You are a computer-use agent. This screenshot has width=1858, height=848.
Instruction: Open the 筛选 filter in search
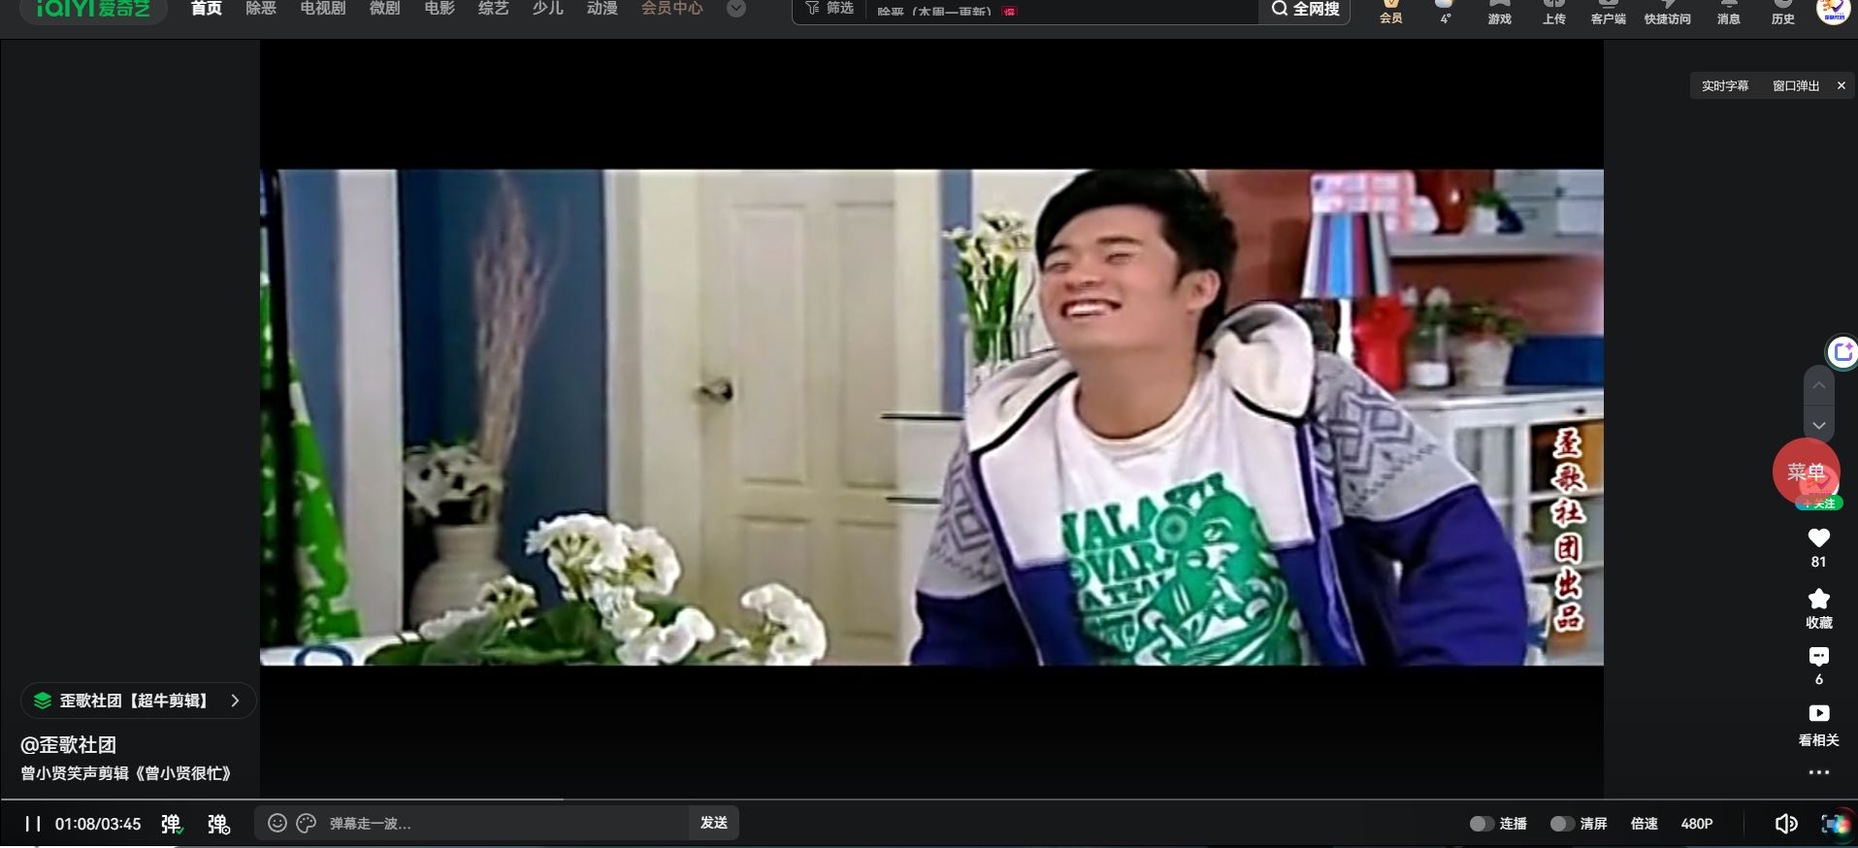pos(830,9)
